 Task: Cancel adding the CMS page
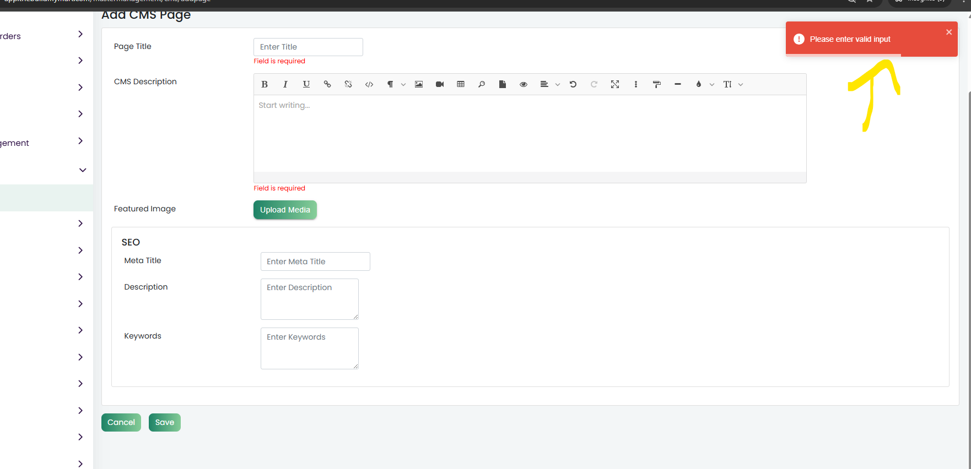pos(121,422)
